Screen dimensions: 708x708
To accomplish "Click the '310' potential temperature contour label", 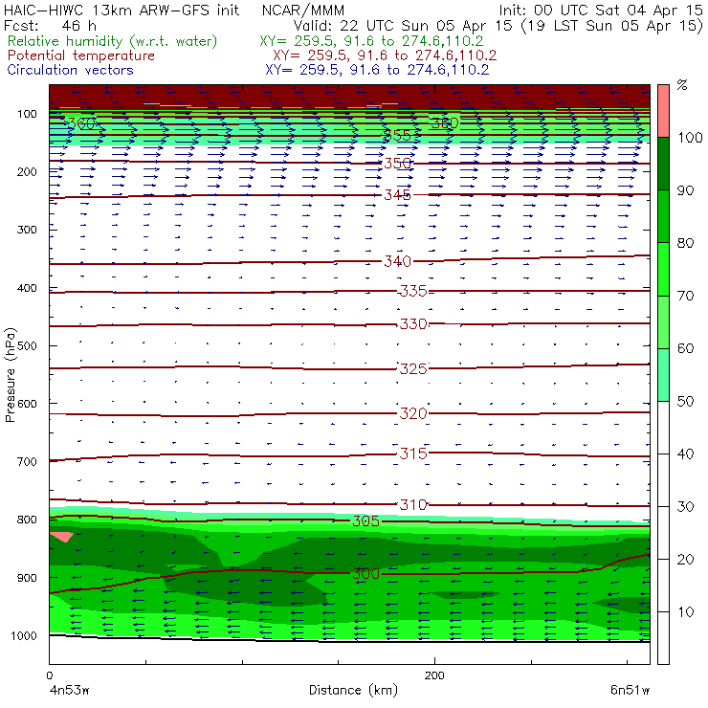I will tap(413, 504).
